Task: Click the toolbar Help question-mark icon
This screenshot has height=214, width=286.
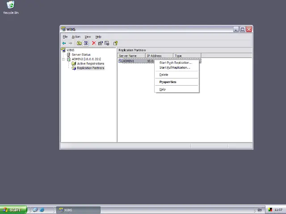Action: 115,43
